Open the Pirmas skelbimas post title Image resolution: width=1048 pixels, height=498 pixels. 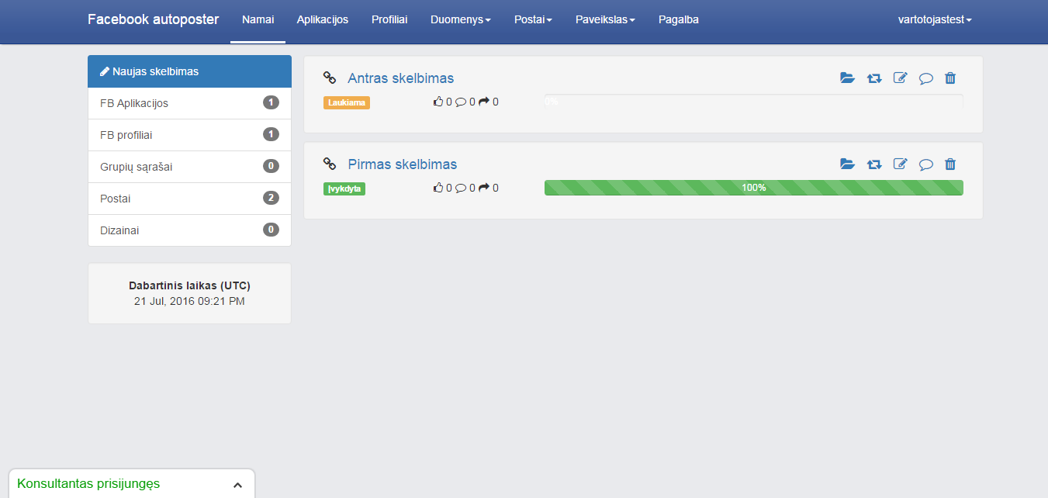(x=402, y=164)
